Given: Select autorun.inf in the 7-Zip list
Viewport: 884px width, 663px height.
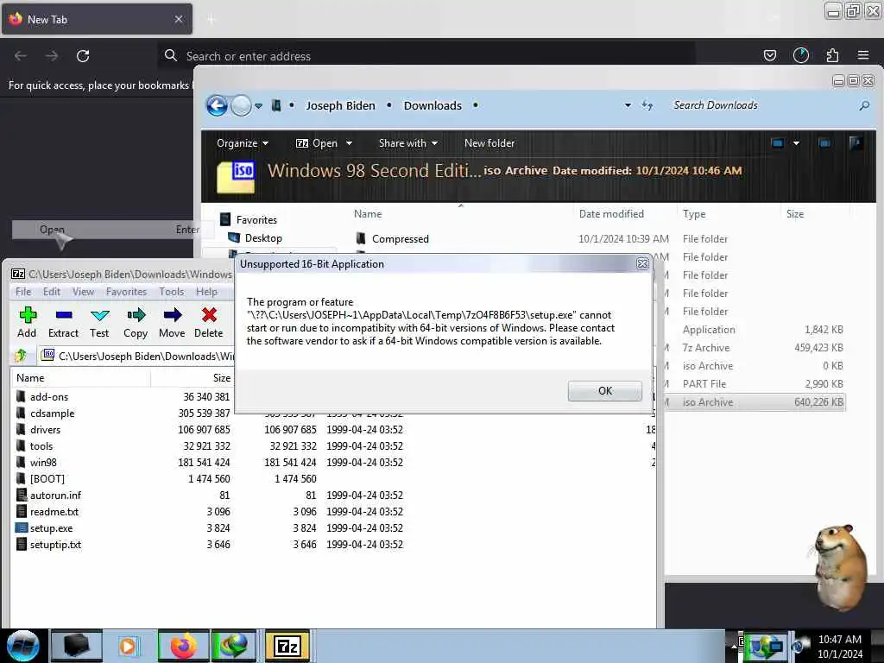Looking at the screenshot, I should [55, 495].
